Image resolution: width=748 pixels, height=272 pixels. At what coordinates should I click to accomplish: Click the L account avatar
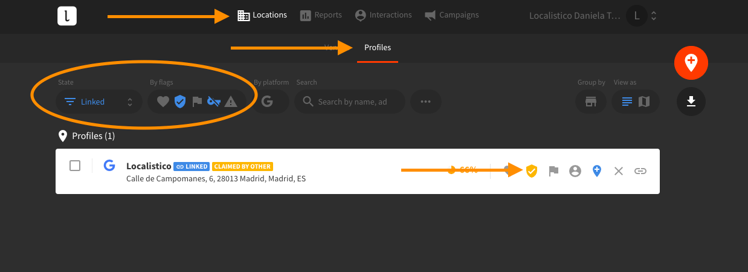[x=636, y=16]
